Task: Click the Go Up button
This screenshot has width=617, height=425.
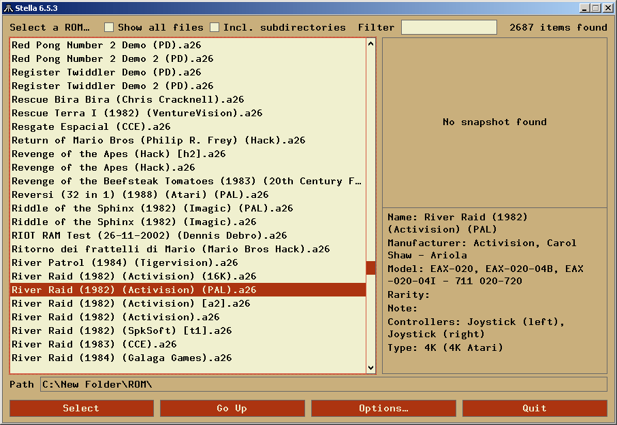Action: click(x=232, y=408)
